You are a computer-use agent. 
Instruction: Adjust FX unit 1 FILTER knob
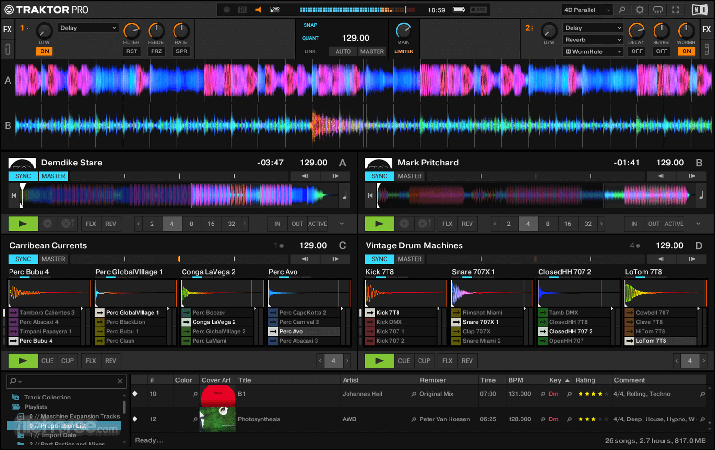[x=132, y=31]
